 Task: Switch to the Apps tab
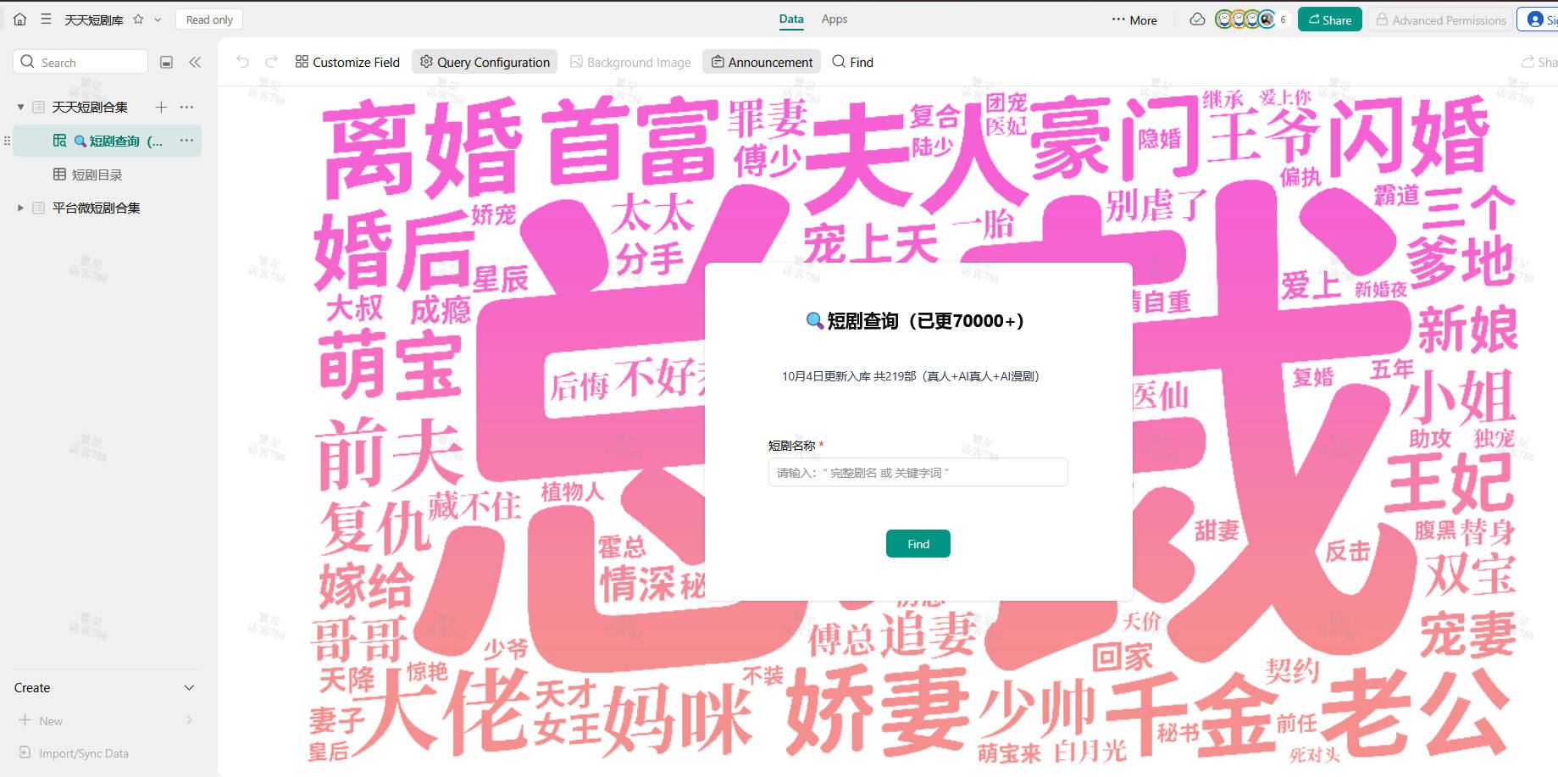pyautogui.click(x=834, y=19)
